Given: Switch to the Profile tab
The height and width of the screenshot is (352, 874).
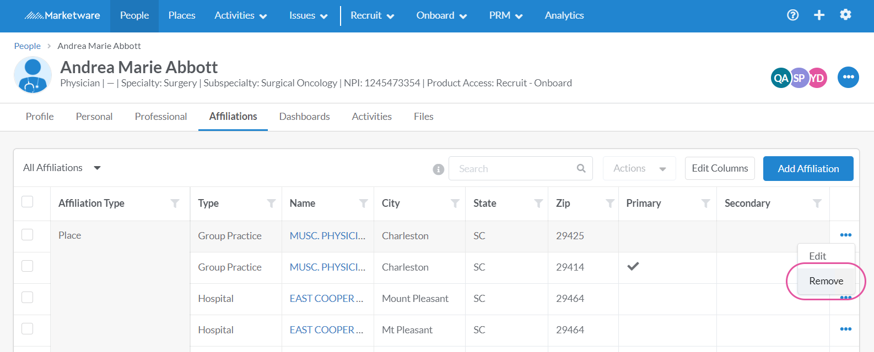Looking at the screenshot, I should pos(40,117).
